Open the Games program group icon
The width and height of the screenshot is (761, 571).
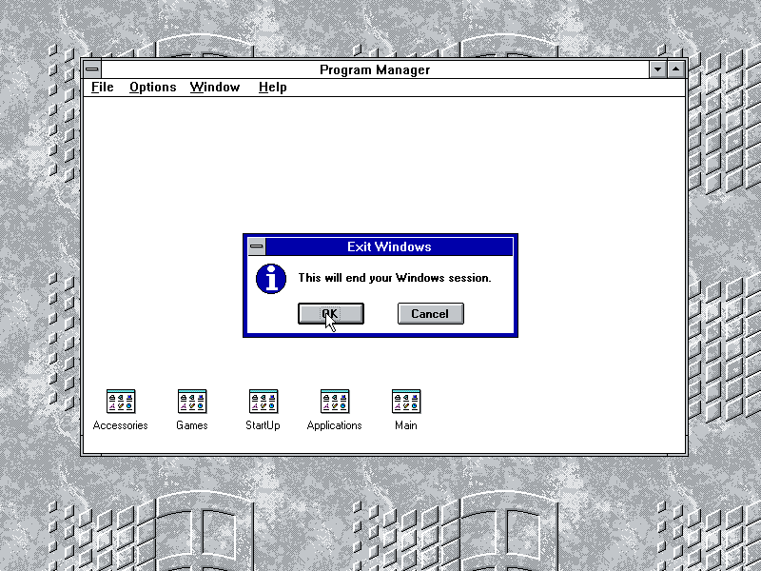(192, 401)
